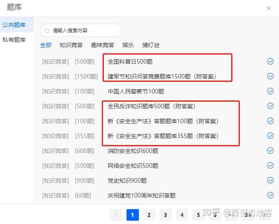Viewport: 279px width, 224px height.
Task: Open 消防安全知识600题 entry
Action: 133,151
